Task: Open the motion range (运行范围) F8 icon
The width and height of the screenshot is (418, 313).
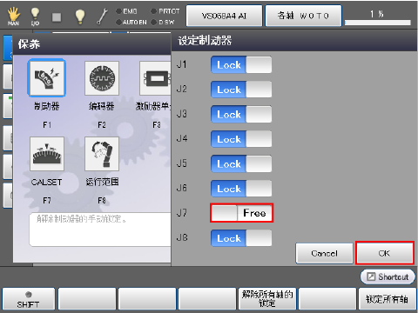Action: coord(102,154)
